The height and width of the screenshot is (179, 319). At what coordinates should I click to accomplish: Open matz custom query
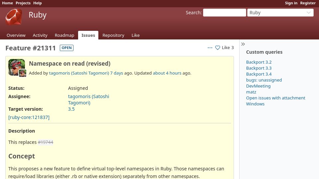[x=251, y=92]
